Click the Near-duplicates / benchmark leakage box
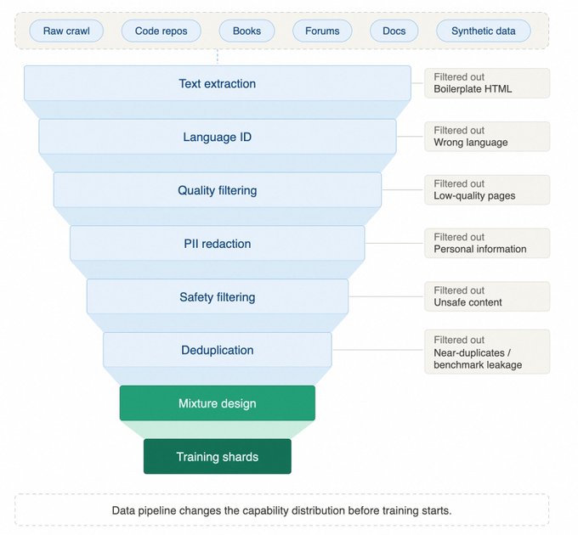578x535 pixels. click(487, 352)
